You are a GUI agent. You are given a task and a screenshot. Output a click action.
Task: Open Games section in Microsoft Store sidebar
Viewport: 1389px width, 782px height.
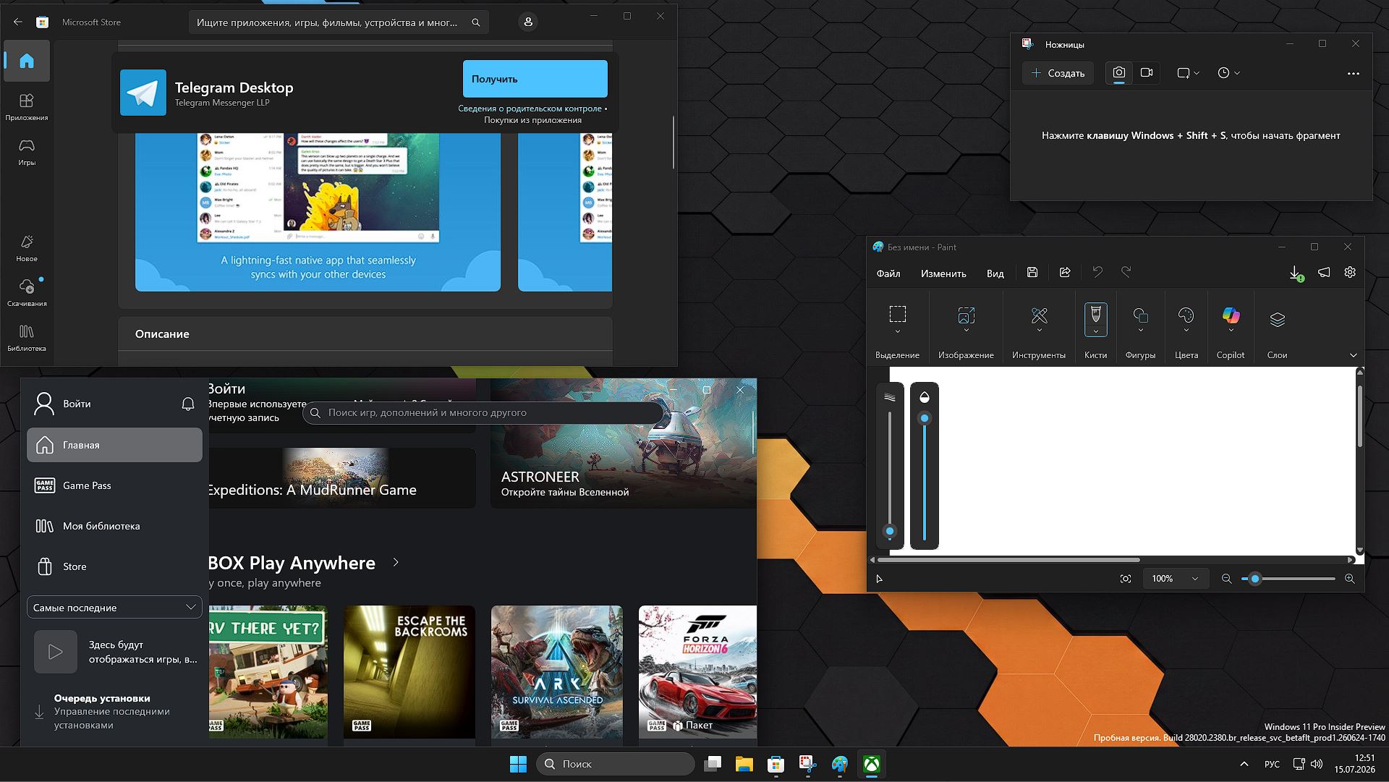(27, 152)
